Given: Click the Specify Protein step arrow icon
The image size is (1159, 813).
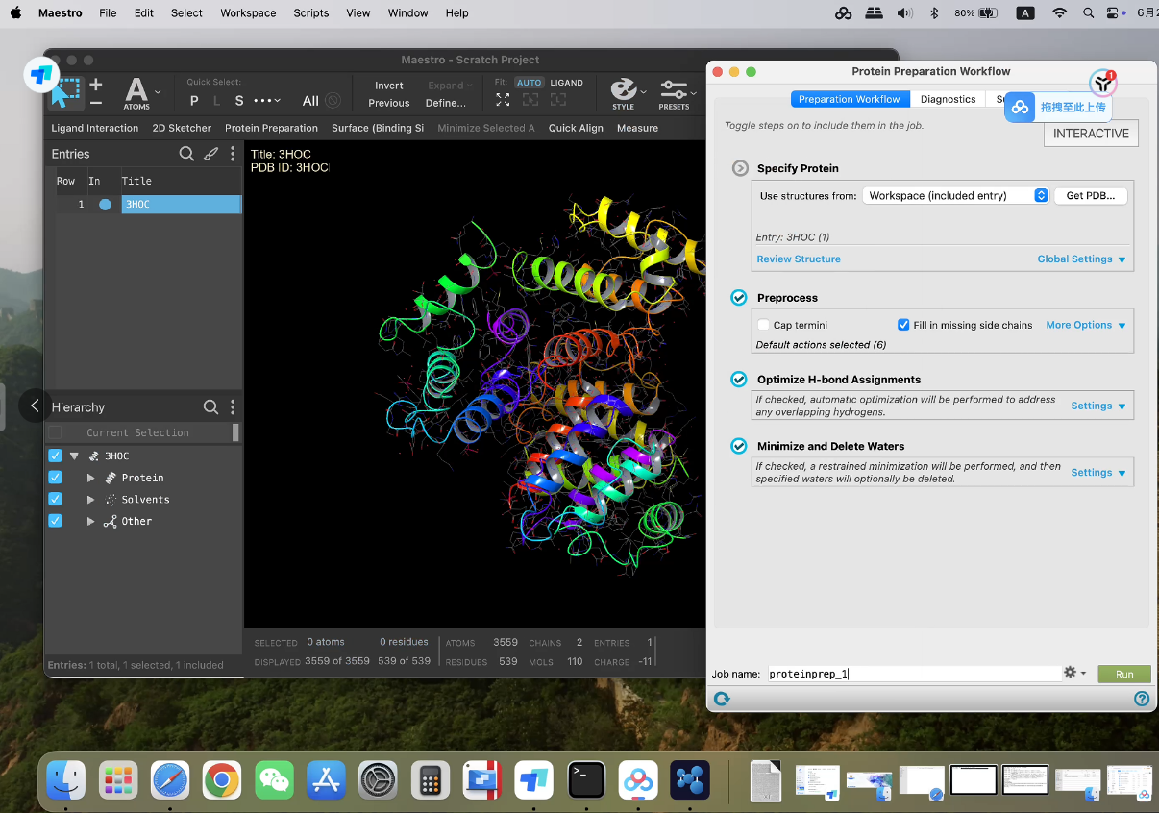Looking at the screenshot, I should 739,168.
